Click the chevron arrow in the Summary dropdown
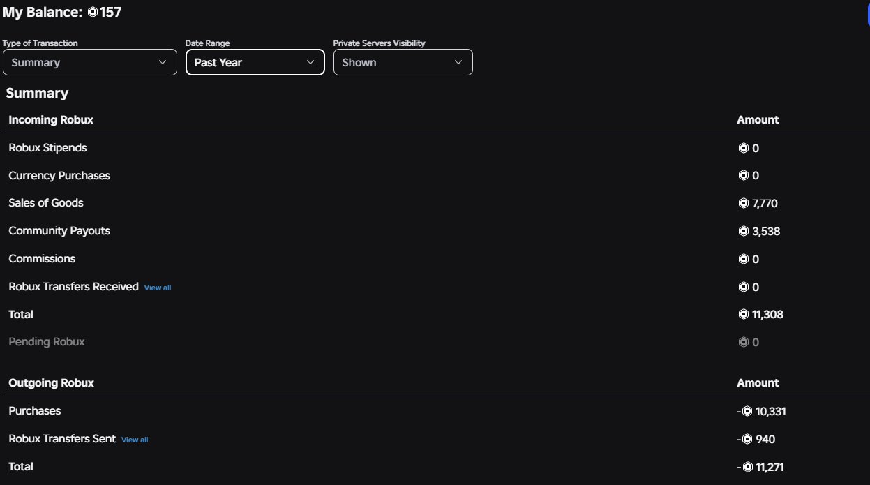The width and height of the screenshot is (870, 485). tap(163, 62)
